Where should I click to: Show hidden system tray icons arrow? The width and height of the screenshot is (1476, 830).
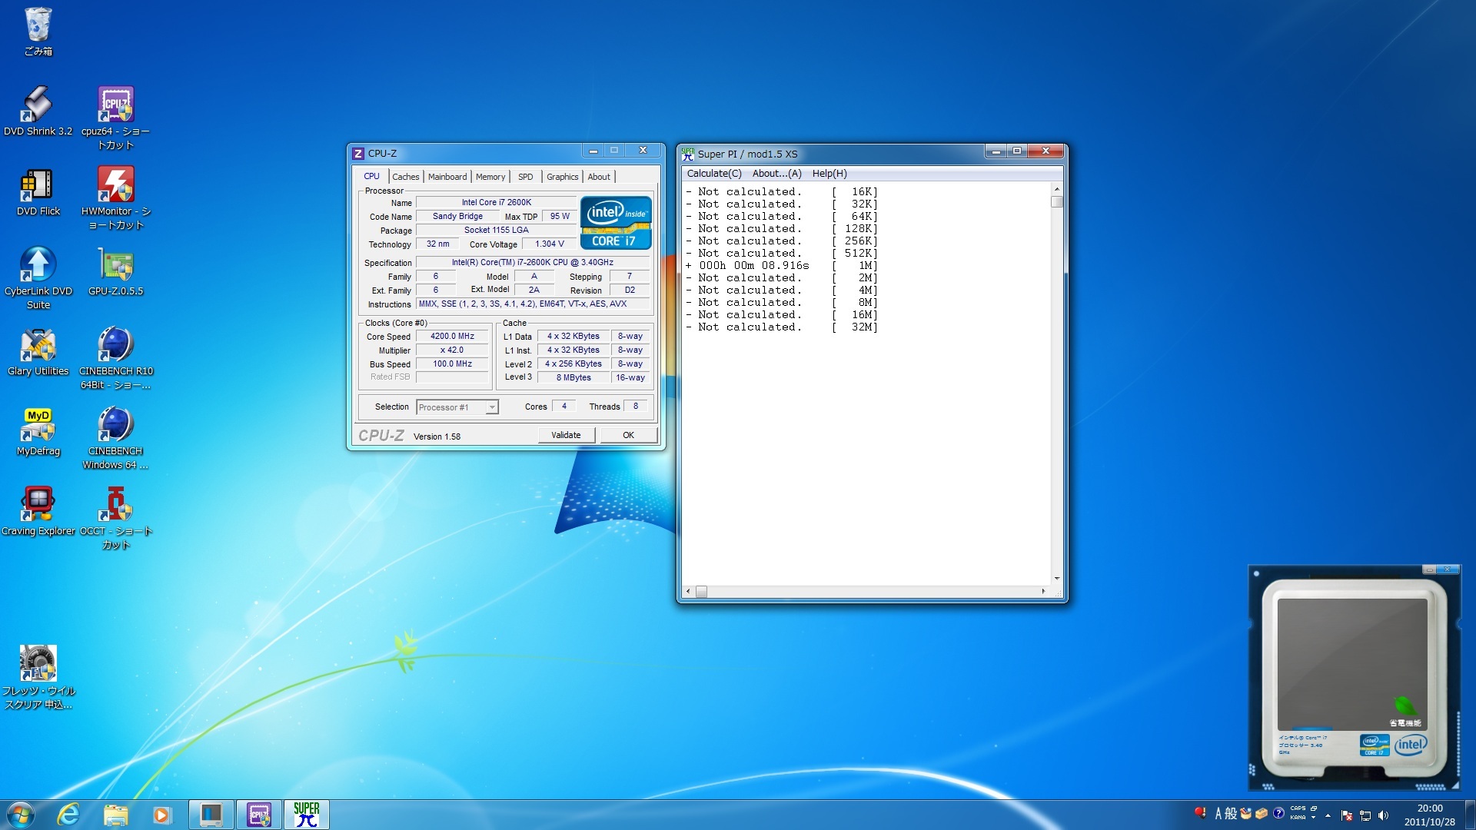pyautogui.click(x=1328, y=815)
